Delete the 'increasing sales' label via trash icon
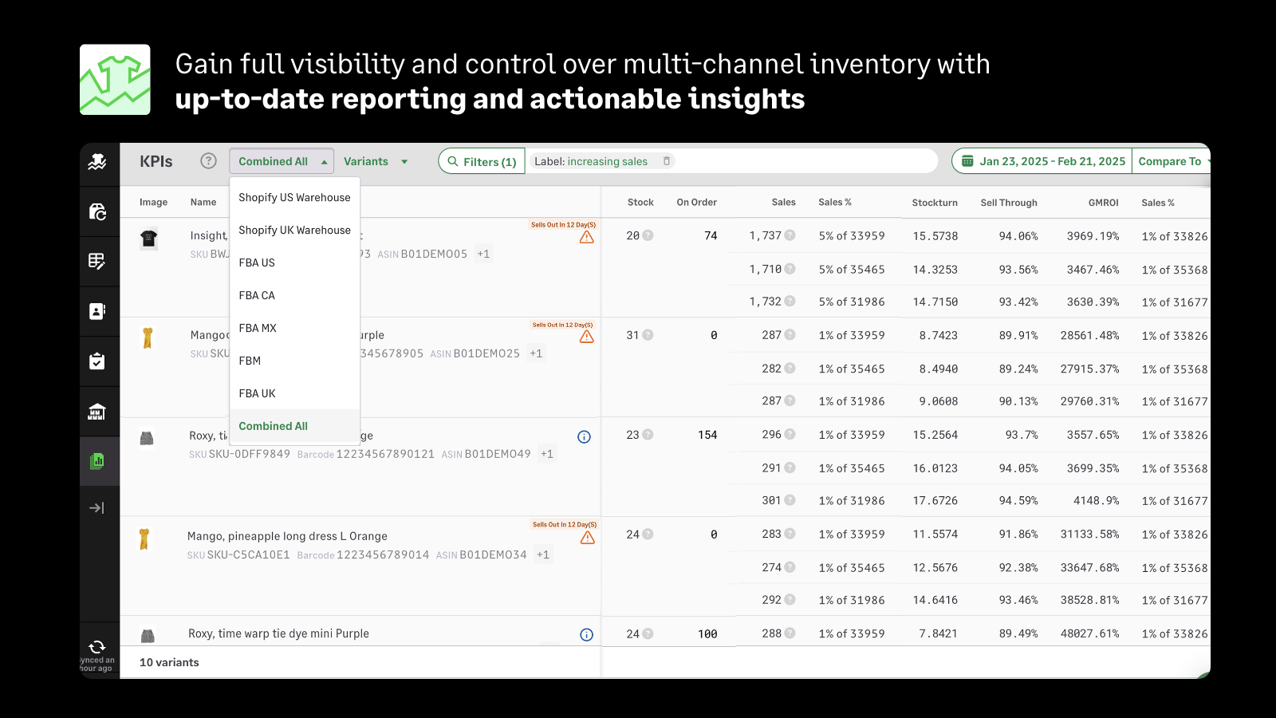 pos(667,160)
